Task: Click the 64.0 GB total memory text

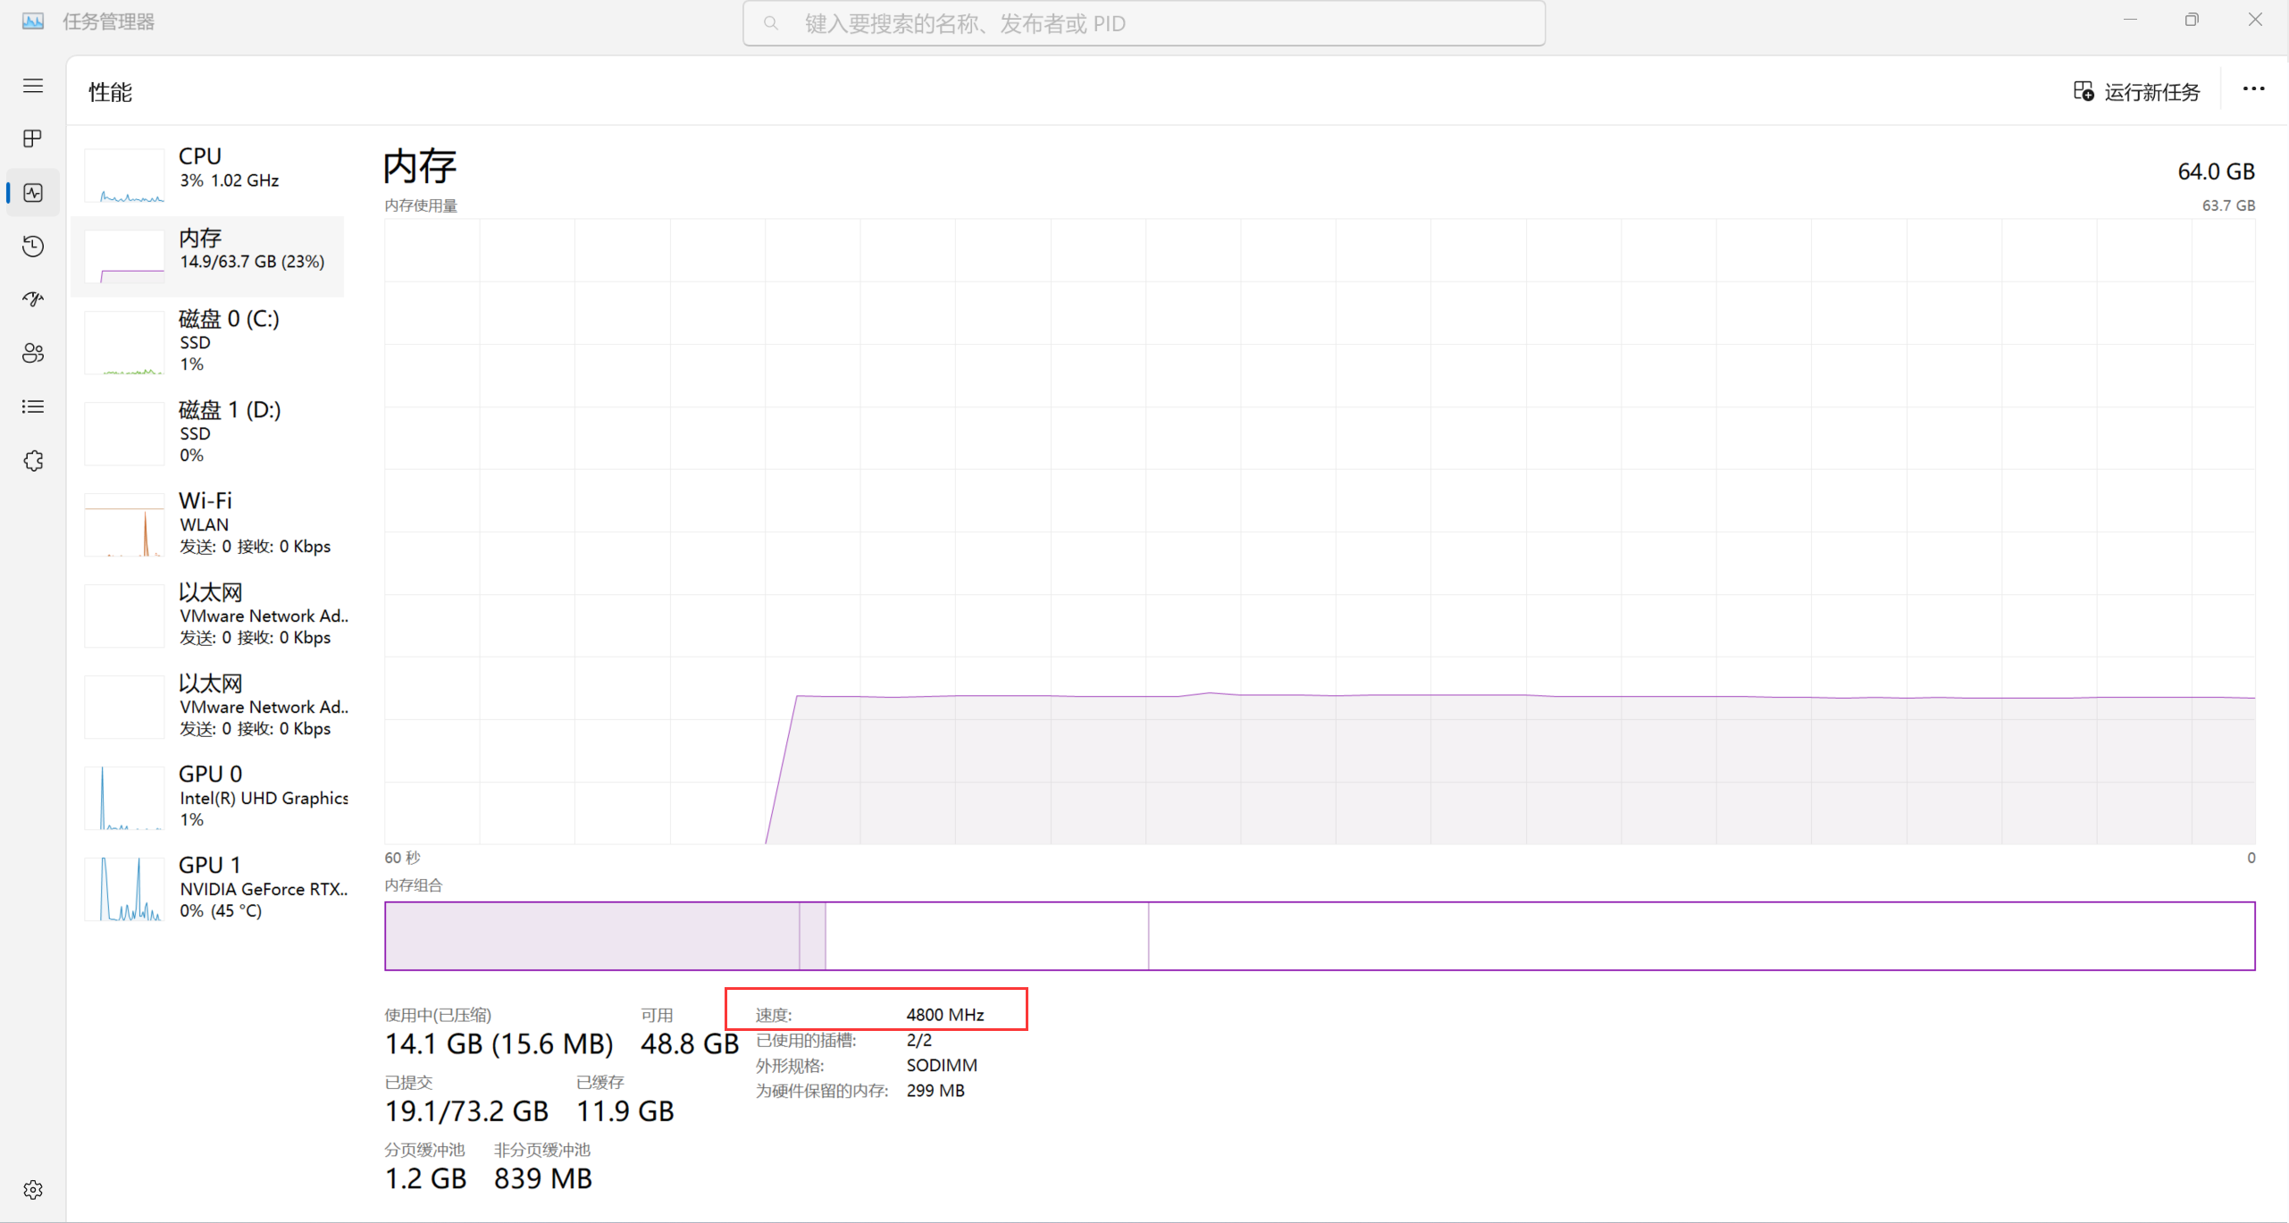Action: pyautogui.click(x=2216, y=172)
